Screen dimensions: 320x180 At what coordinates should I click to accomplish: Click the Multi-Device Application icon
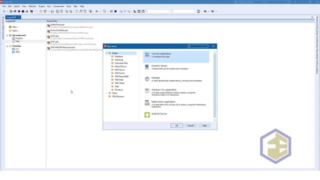click(147, 102)
